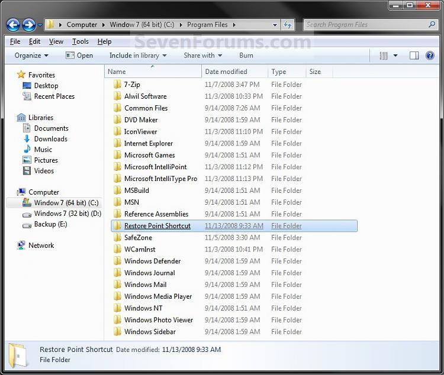Screen dimensions: 444x375
Task: Open Downloads in navigation pane
Action: (x=45, y=139)
